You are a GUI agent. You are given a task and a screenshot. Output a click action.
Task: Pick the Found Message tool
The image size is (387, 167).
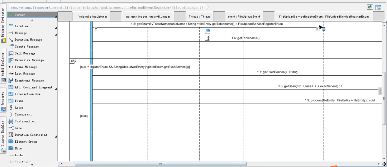(26, 67)
